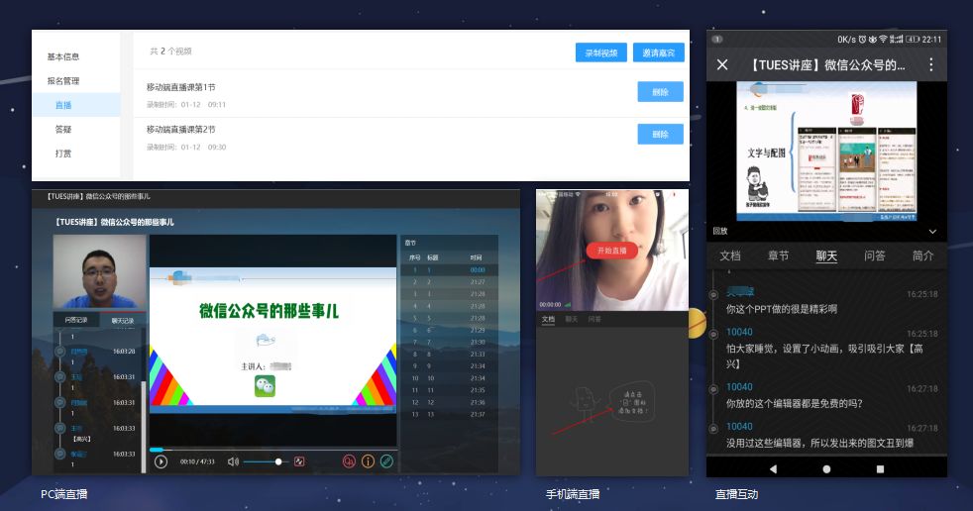Delete 移动端直播课第2节 video
Viewport: 973px width, 511px height.
660,134
